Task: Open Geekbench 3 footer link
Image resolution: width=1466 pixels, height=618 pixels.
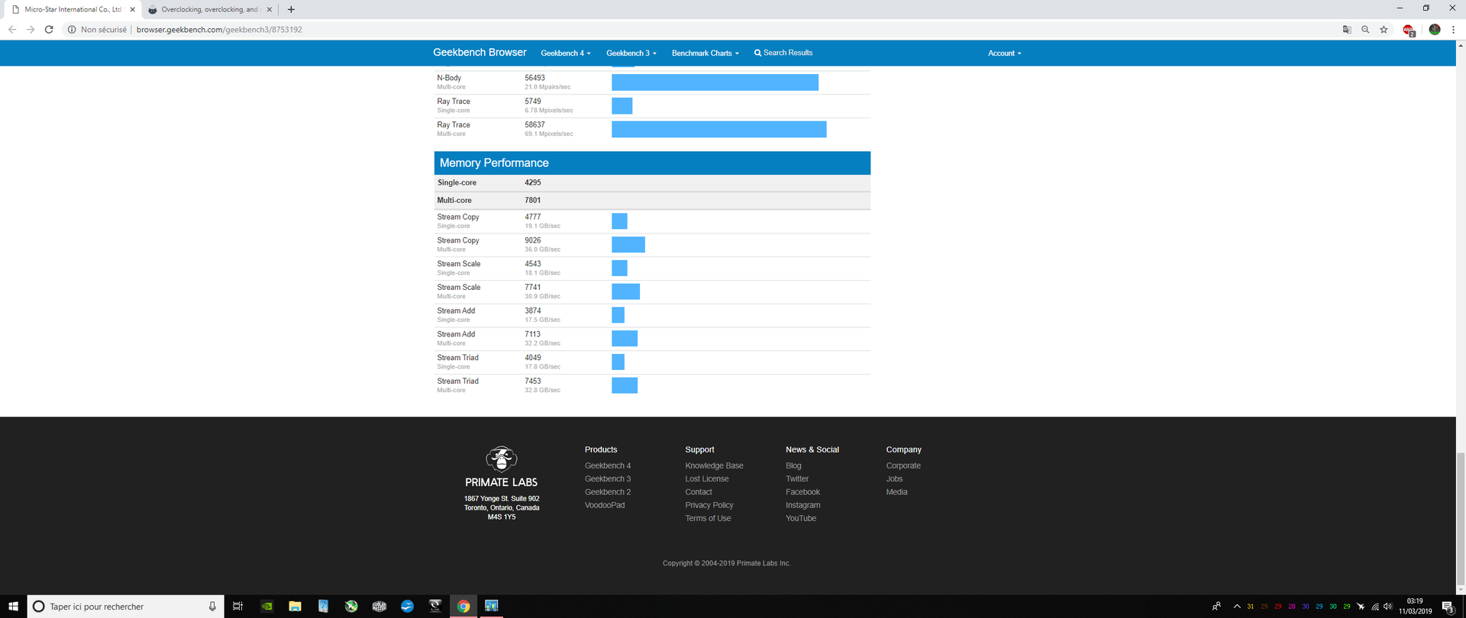Action: pyautogui.click(x=608, y=479)
